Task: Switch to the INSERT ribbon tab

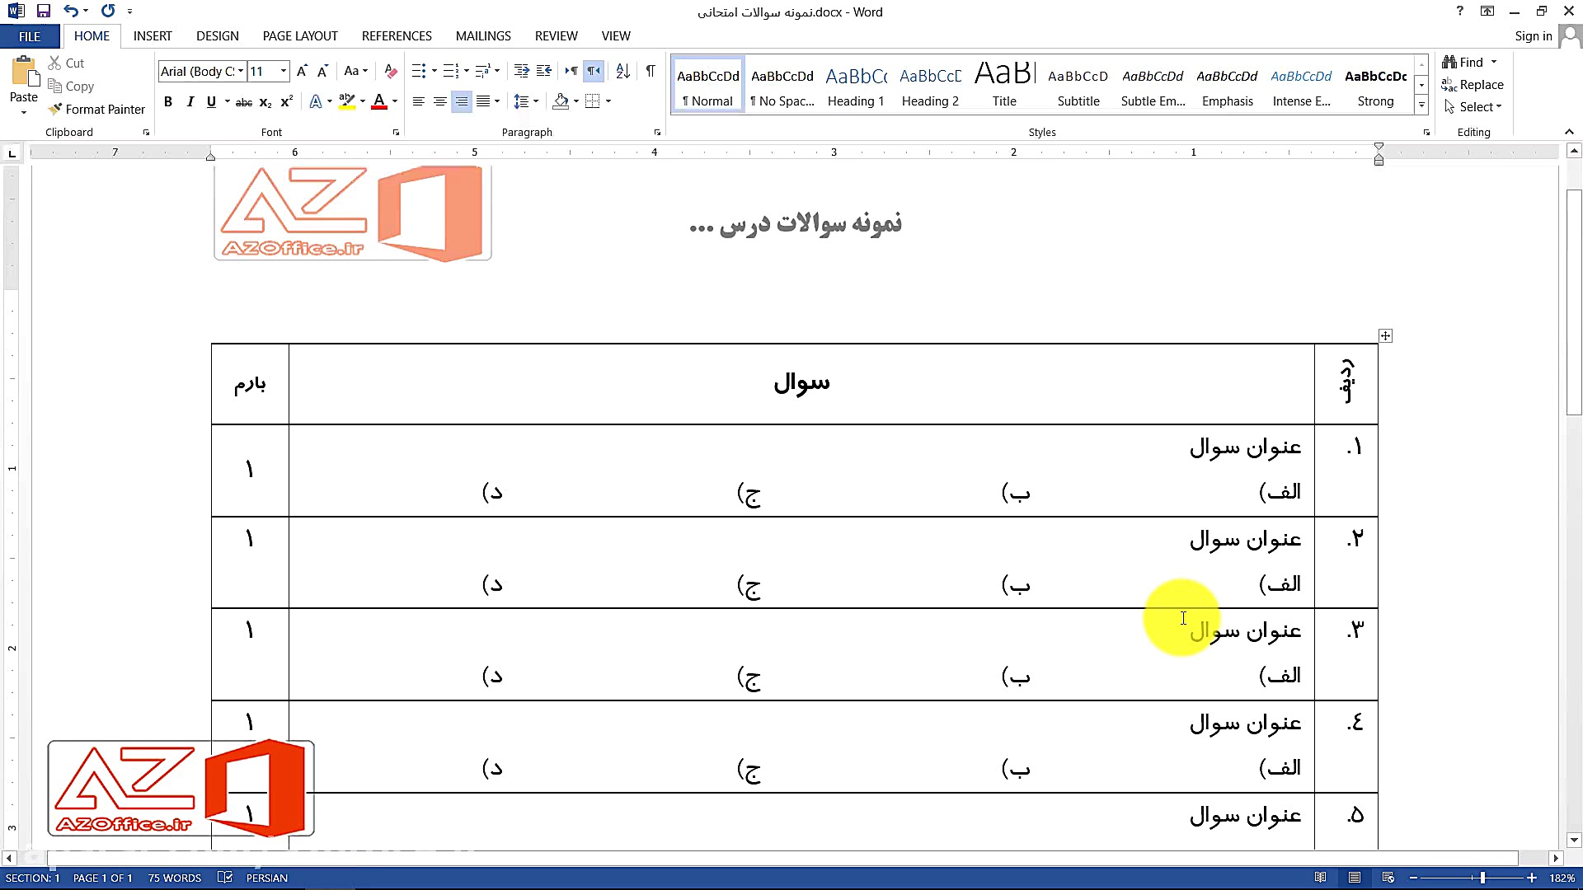Action: click(153, 35)
